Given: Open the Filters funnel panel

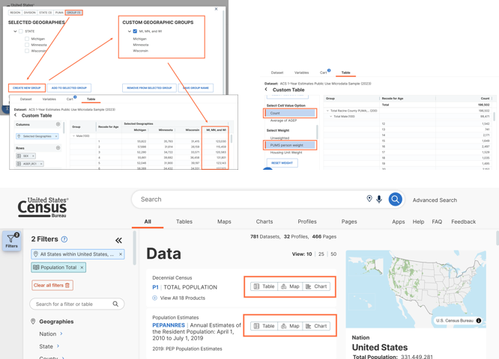Looking at the screenshot, I should [x=12, y=240].
